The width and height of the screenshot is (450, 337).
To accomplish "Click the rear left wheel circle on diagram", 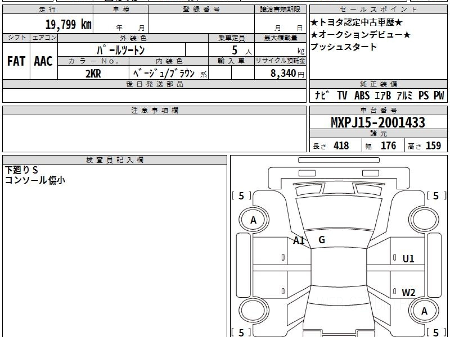I will point(253,311).
